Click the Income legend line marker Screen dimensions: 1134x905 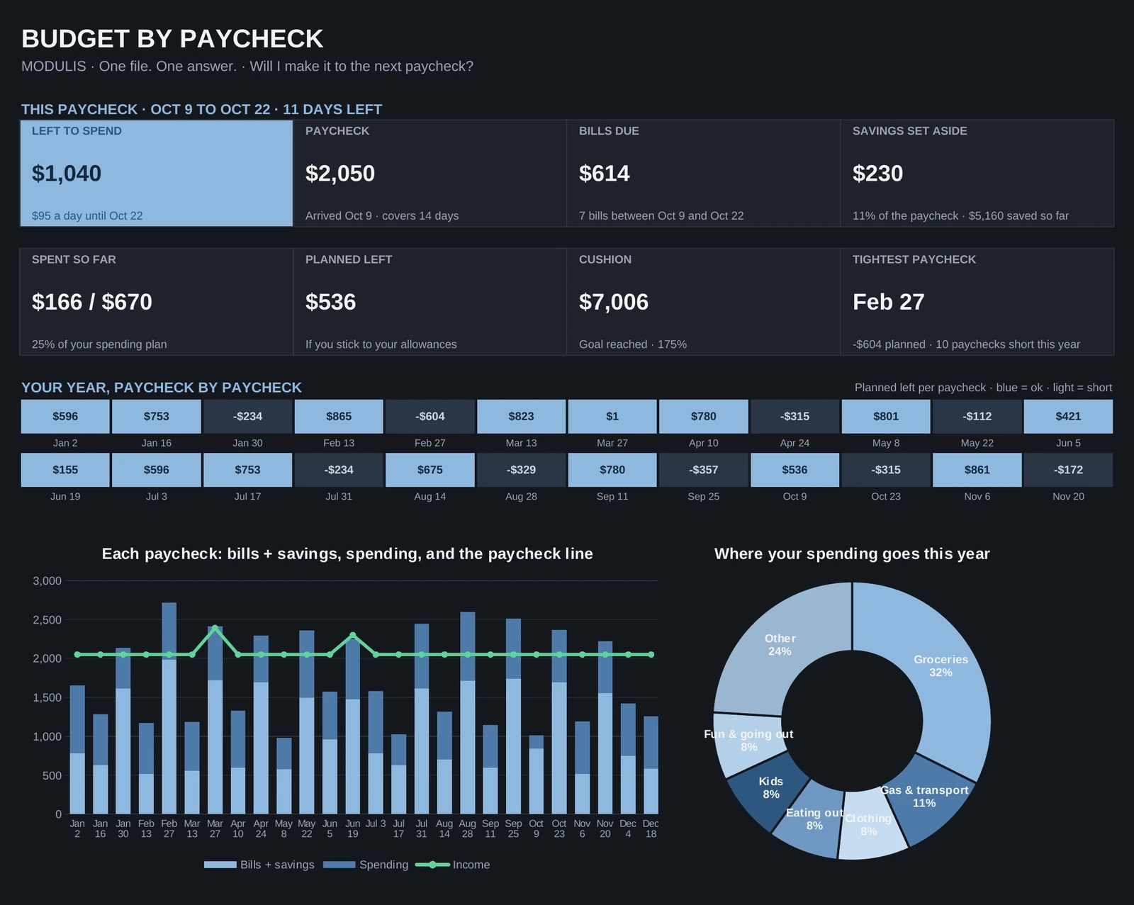coord(432,865)
